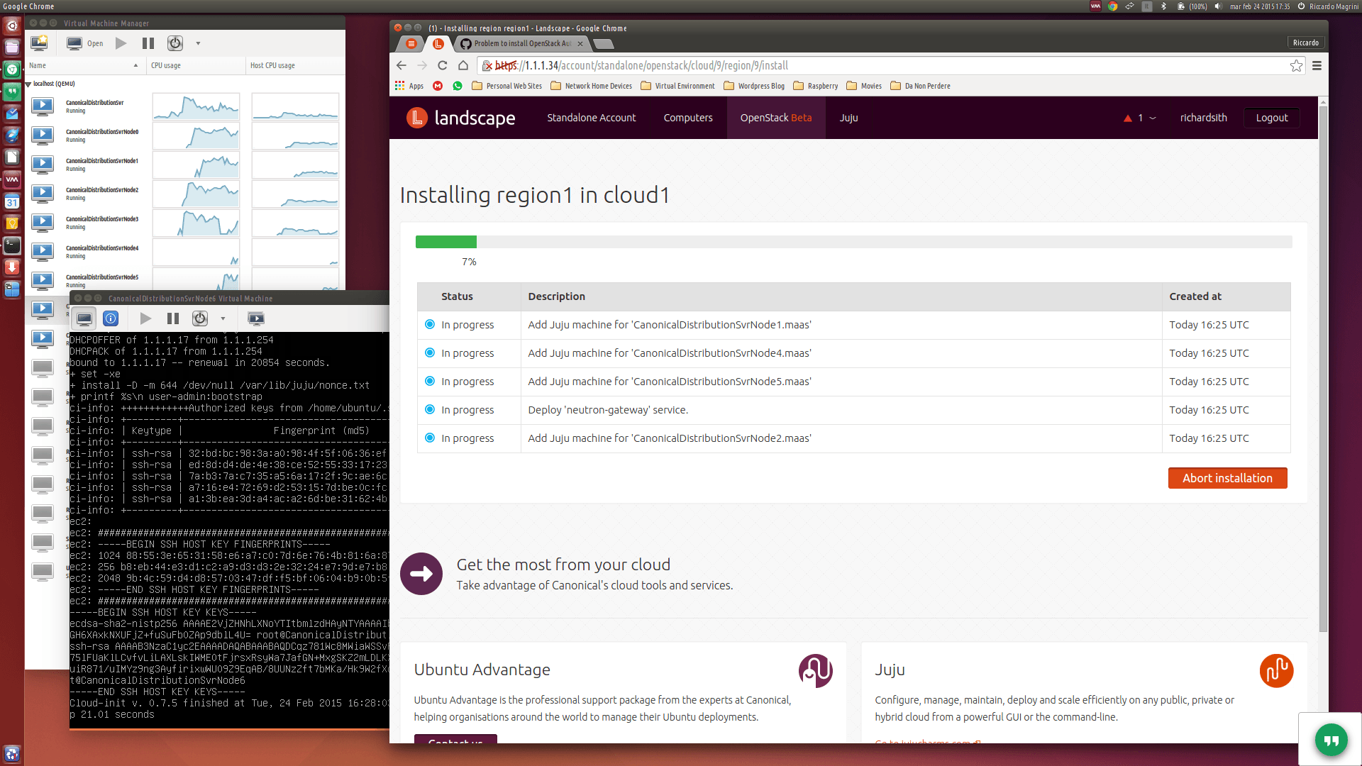Expand the alerts dropdown with warning triangle
The image size is (1362, 766).
pos(1140,118)
